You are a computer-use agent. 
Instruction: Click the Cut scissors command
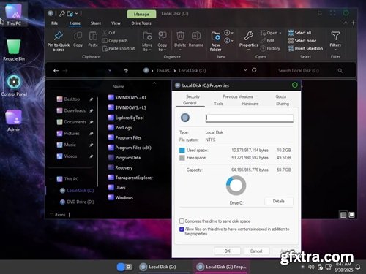coord(109,33)
